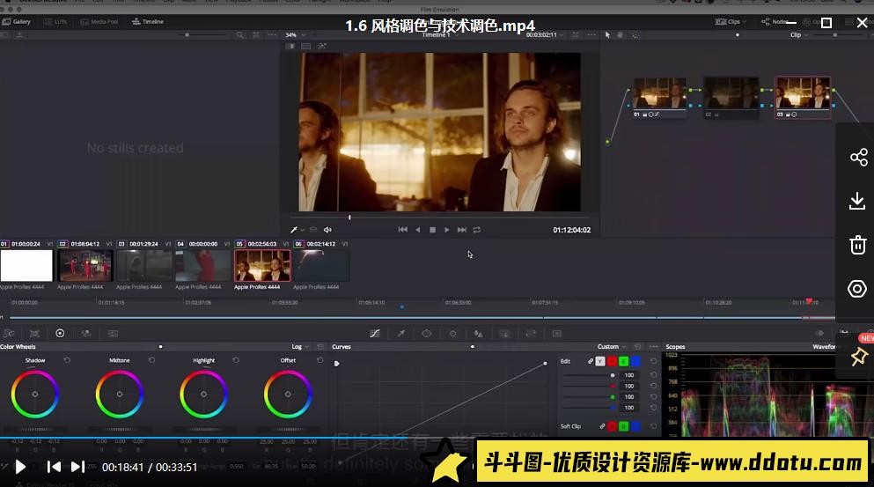874x487 pixels.
Task: Toggle the Soft Clip red channel
Action: point(612,426)
